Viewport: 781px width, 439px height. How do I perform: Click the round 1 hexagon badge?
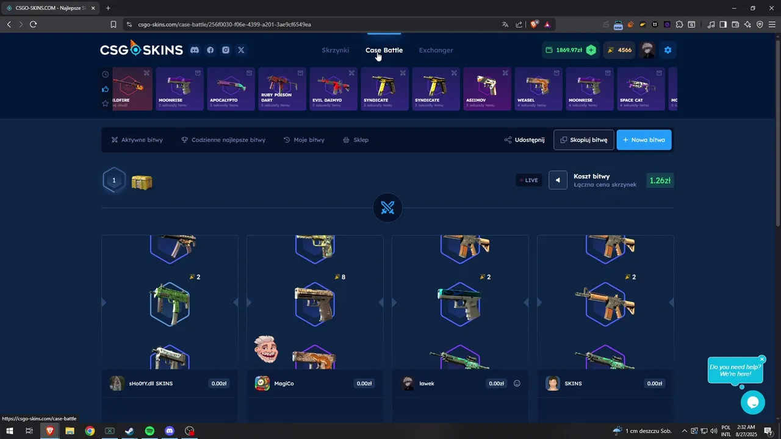click(114, 180)
